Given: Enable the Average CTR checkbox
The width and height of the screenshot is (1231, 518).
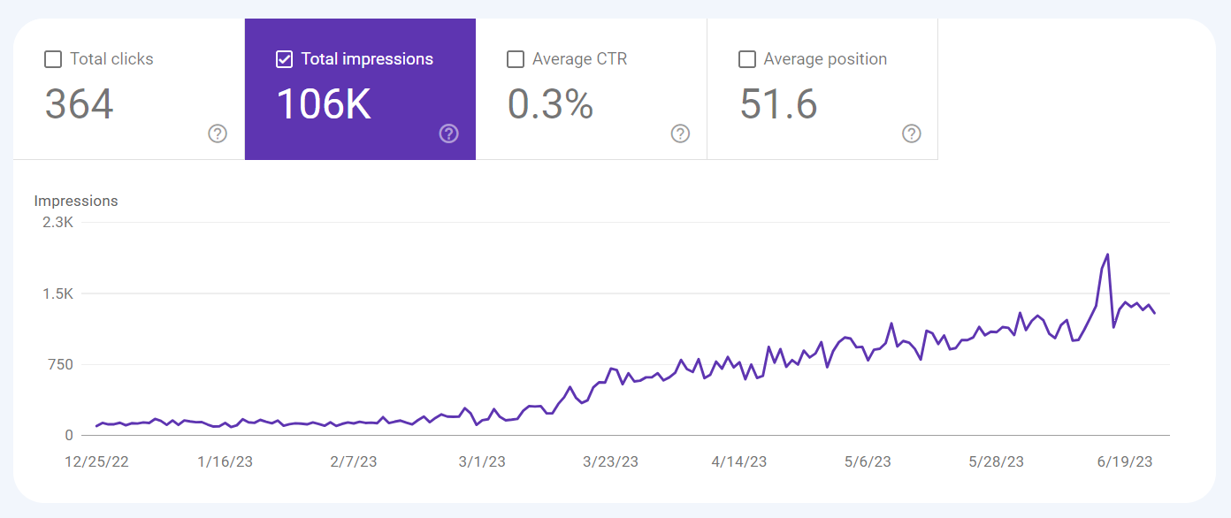Looking at the screenshot, I should point(516,59).
